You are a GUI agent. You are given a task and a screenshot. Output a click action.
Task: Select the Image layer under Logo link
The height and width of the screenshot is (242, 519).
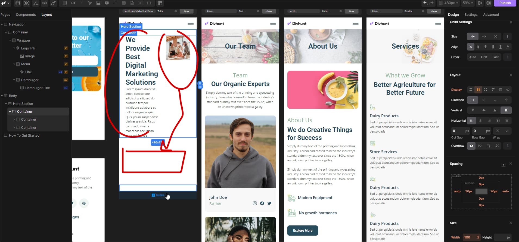(30, 56)
